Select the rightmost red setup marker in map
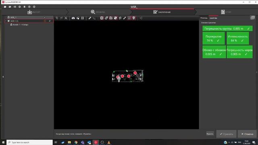The image size is (258, 145). point(135,73)
